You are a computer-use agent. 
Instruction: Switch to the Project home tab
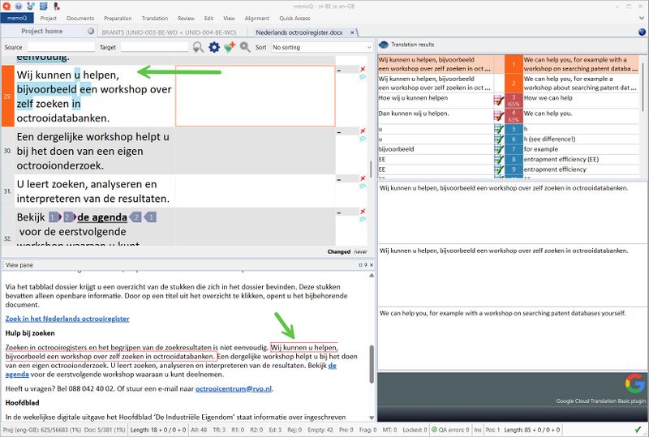pos(49,32)
